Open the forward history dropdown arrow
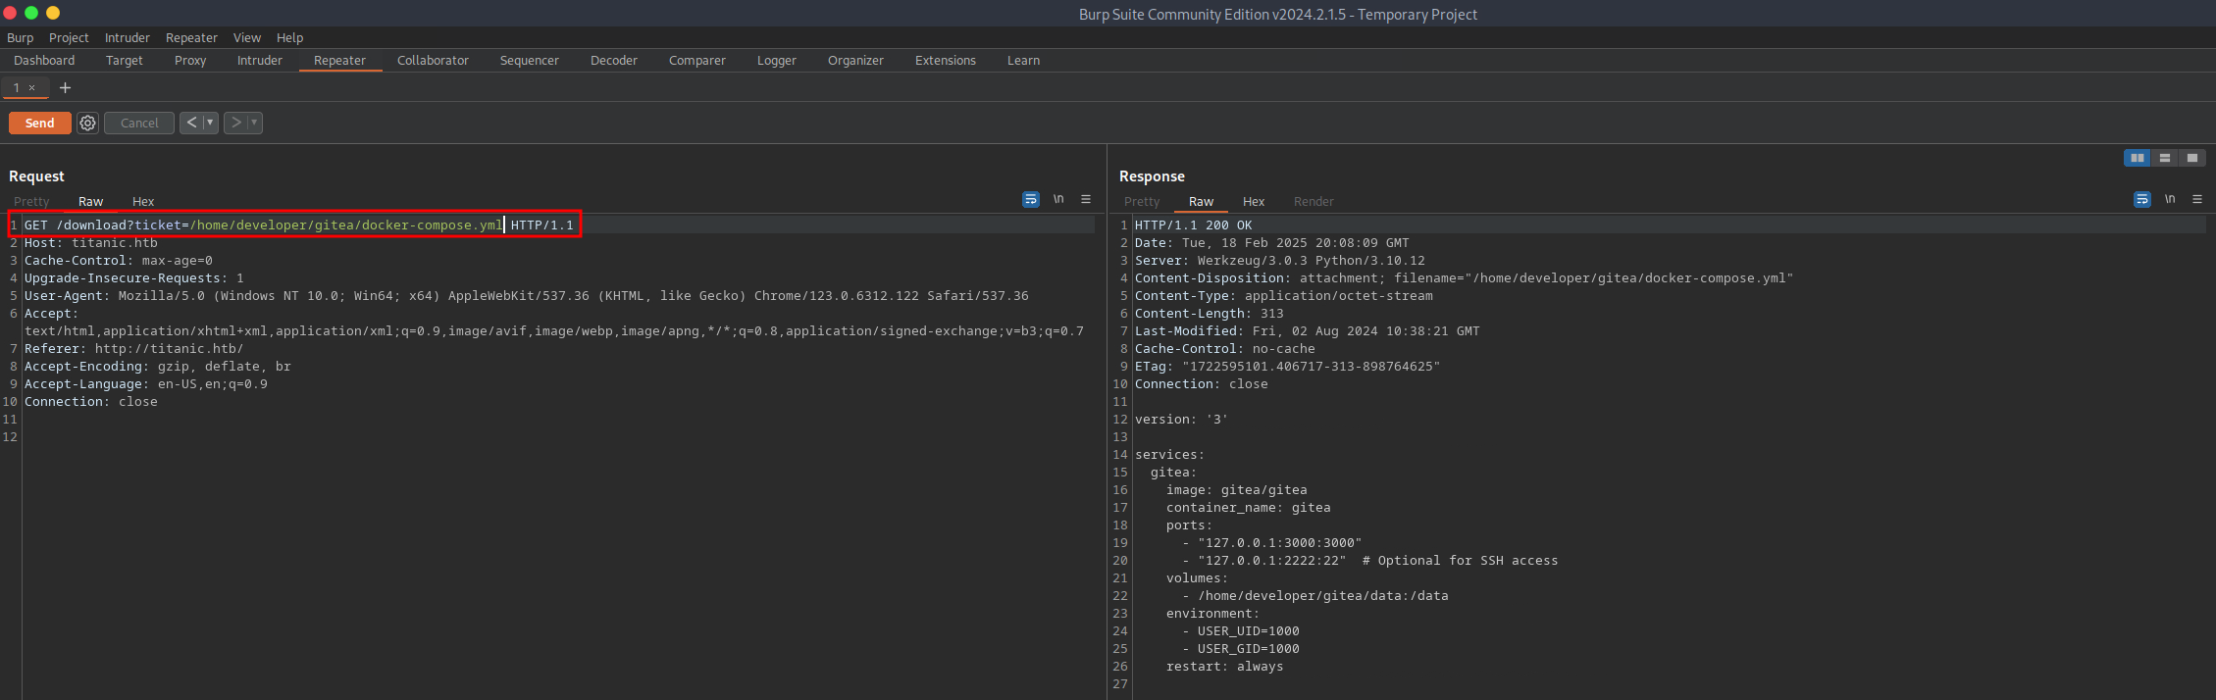This screenshot has height=700, width=2216. 254,123
